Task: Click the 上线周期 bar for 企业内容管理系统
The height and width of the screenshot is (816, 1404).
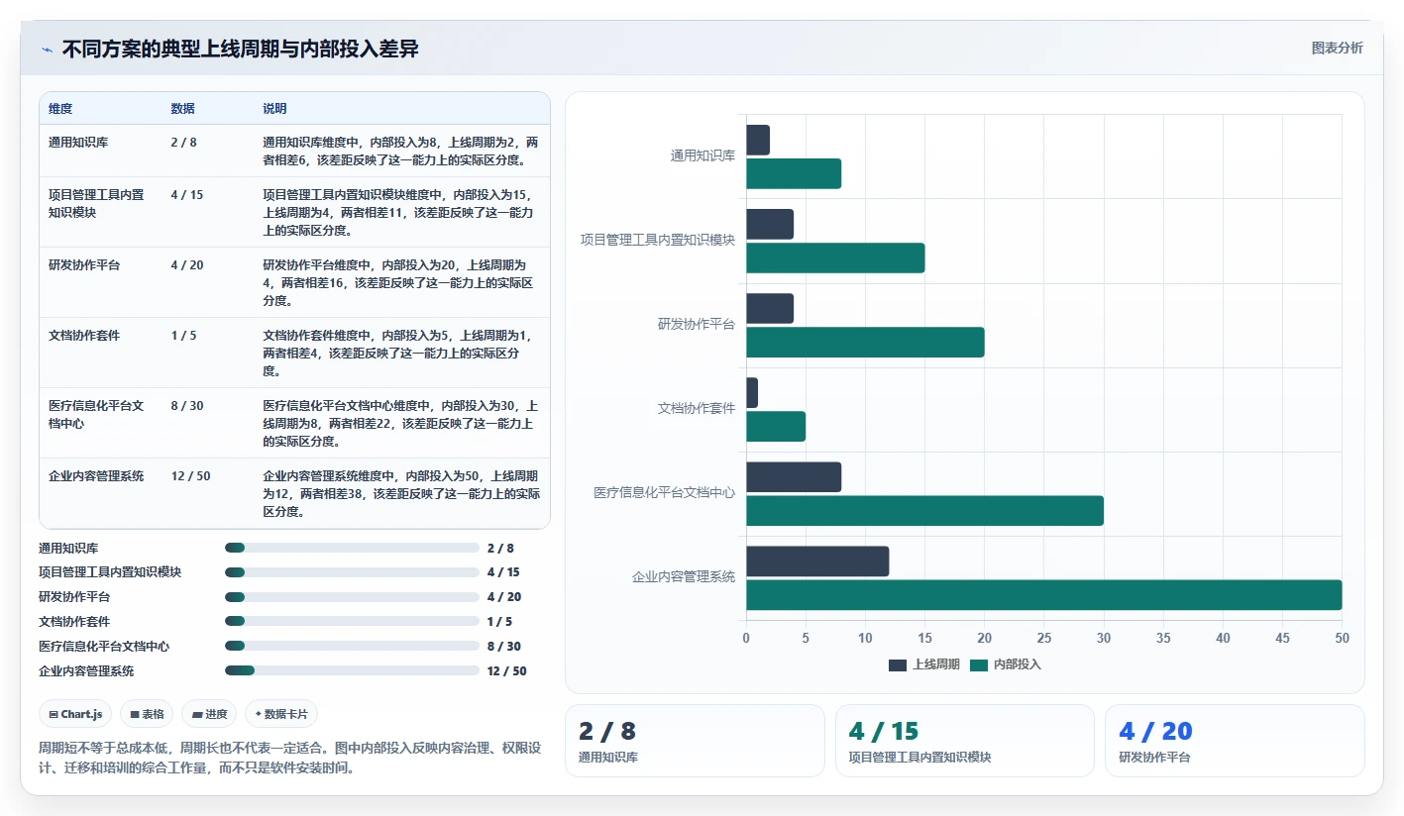Action: click(x=817, y=561)
